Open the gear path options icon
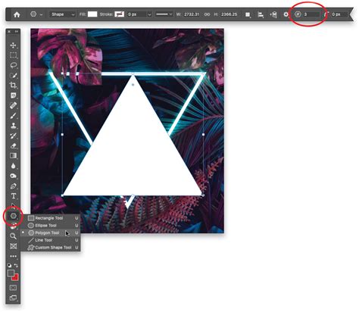 coord(286,14)
